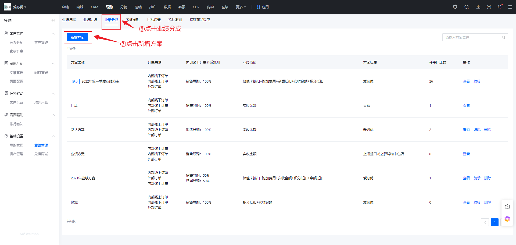Open 文章管理 in sidebar
The image size is (516, 245).
tap(16, 73)
